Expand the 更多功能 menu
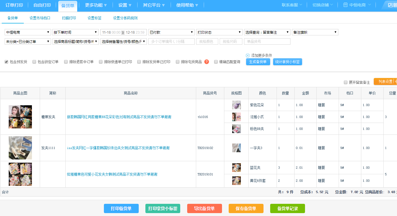The width and height of the screenshot is (397, 216). click(x=96, y=5)
